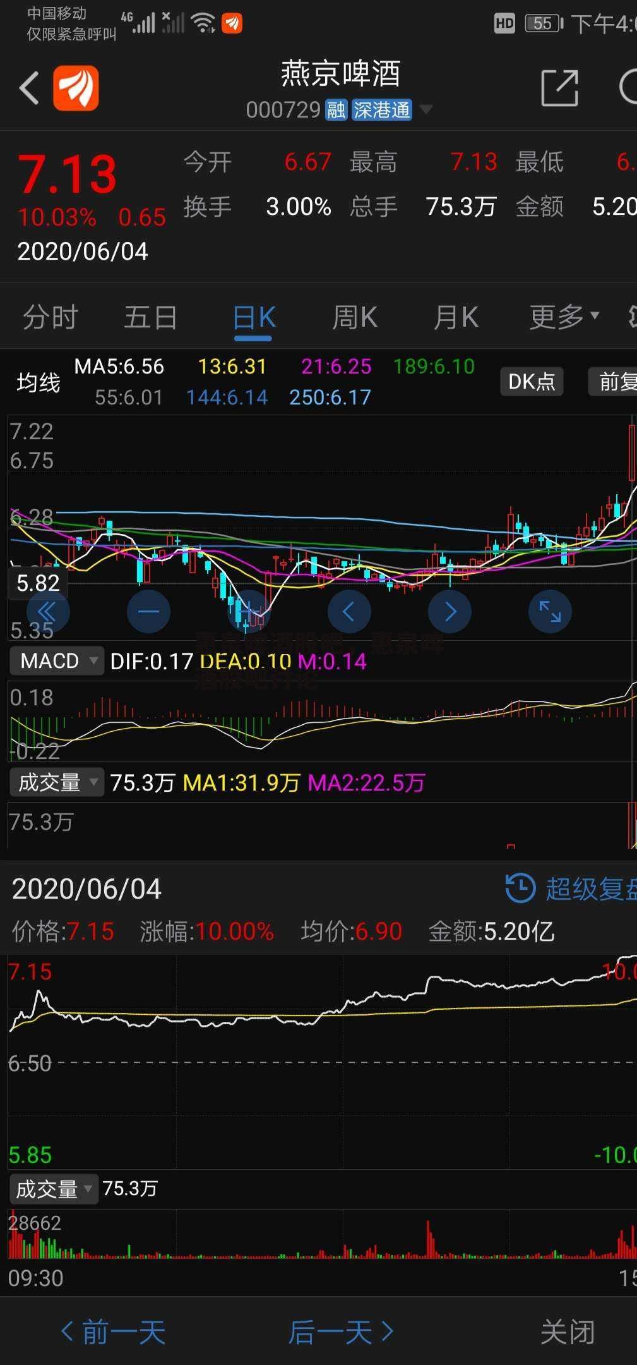This screenshot has width=637, height=1365.
Task: Tap the 09:30 intraday volume bars
Action: click(322, 1235)
